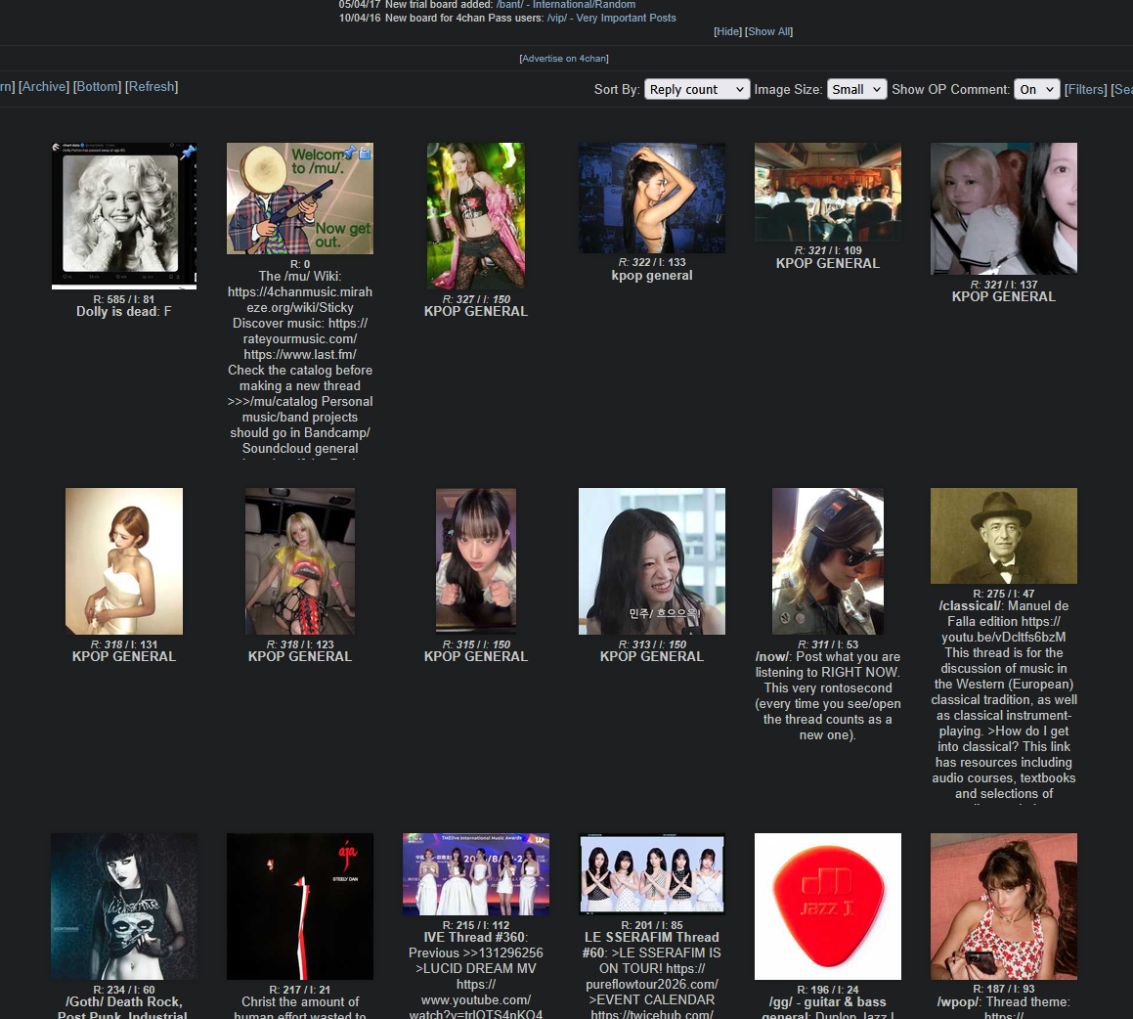The height and width of the screenshot is (1019, 1133).
Task: Click 'R: 318 / I: 123' reply count
Action: click(300, 644)
